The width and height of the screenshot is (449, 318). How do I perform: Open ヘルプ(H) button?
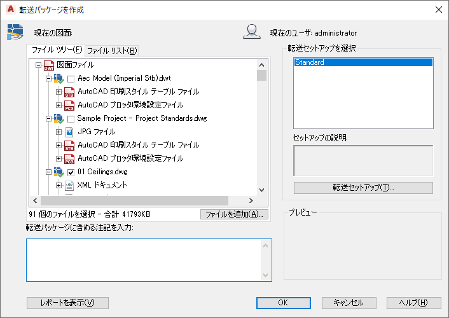click(414, 303)
